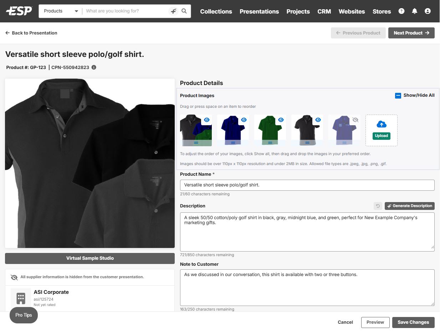Open the notifications bell
The width and height of the screenshot is (440, 333).
pos(414,11)
